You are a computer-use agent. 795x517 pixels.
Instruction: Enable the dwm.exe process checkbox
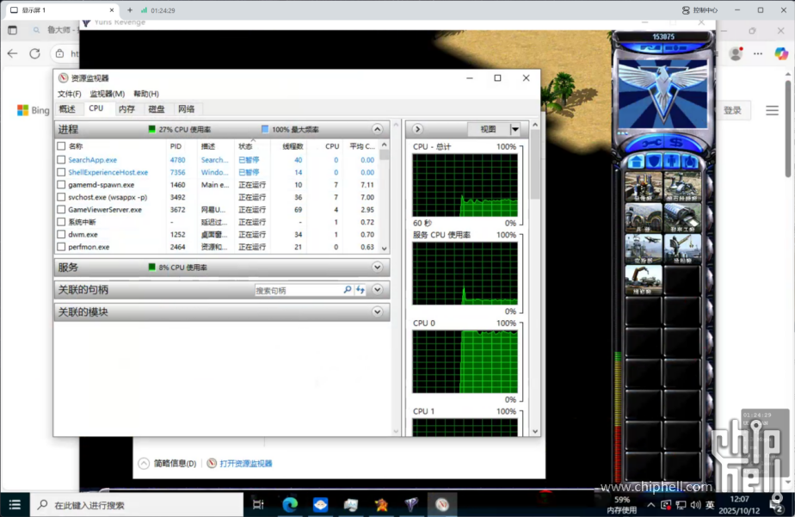60,234
